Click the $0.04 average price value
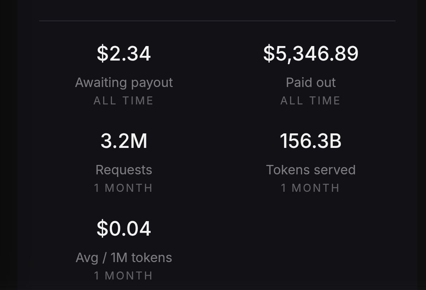The image size is (426, 290). coord(124,229)
